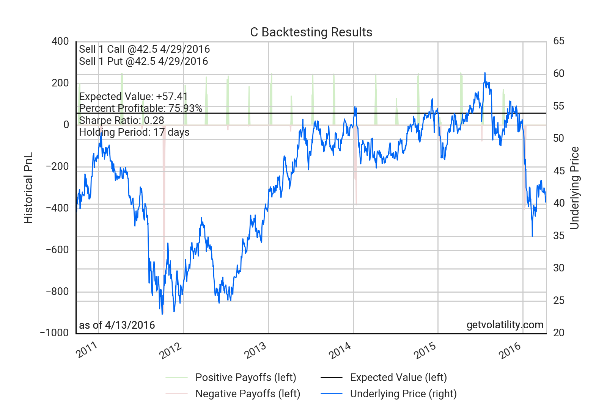This screenshot has height=417, width=607.
Task: Click the 50 tick on the price axis
Action: tap(559, 138)
